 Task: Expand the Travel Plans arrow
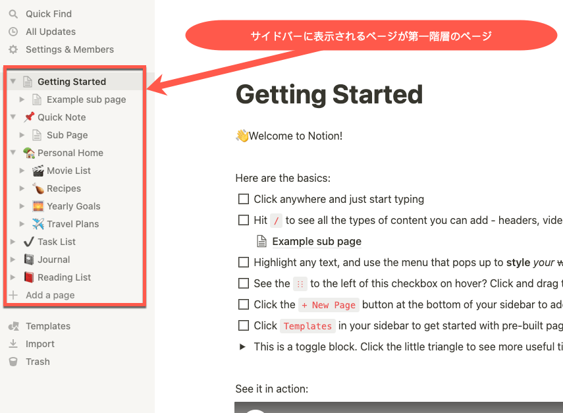[x=22, y=224]
